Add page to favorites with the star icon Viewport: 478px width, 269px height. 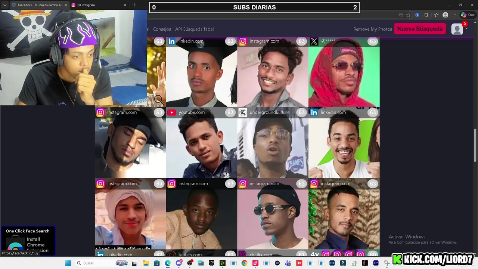coord(408,15)
